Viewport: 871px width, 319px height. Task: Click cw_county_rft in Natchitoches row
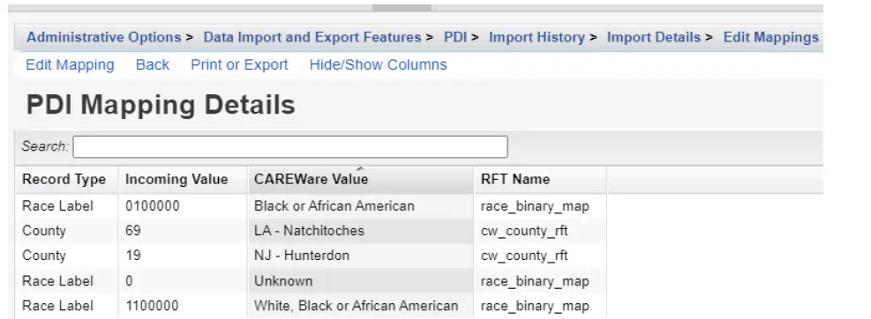click(x=524, y=231)
